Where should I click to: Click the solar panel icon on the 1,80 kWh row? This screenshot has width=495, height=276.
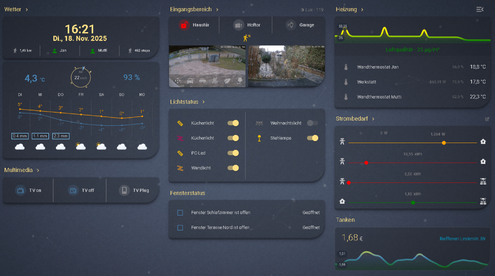pos(483,201)
